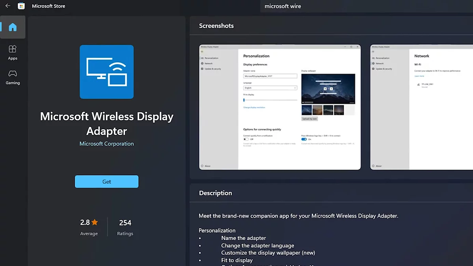Open the Microsoft Corporation publisher link

[x=106, y=144]
